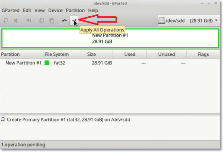Click the File System column header

pyautogui.click(x=57, y=54)
